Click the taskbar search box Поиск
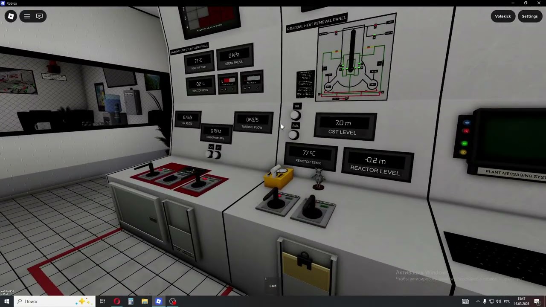 55,301
